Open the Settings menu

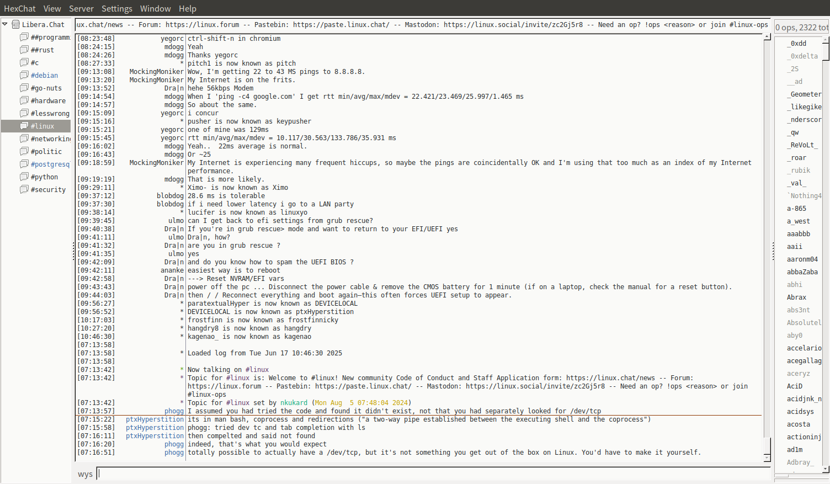116,8
